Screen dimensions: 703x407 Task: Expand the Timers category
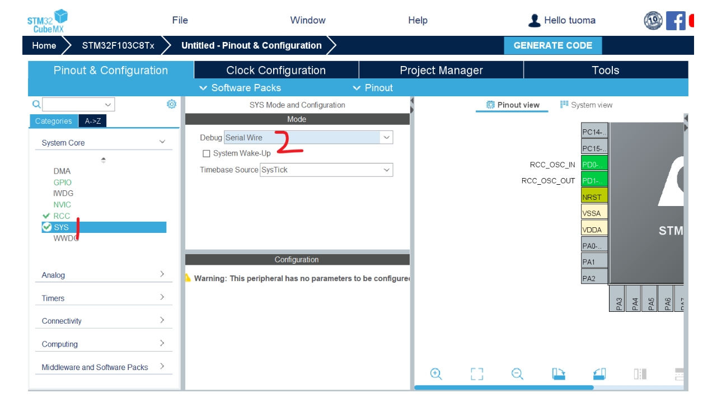pyautogui.click(x=162, y=297)
